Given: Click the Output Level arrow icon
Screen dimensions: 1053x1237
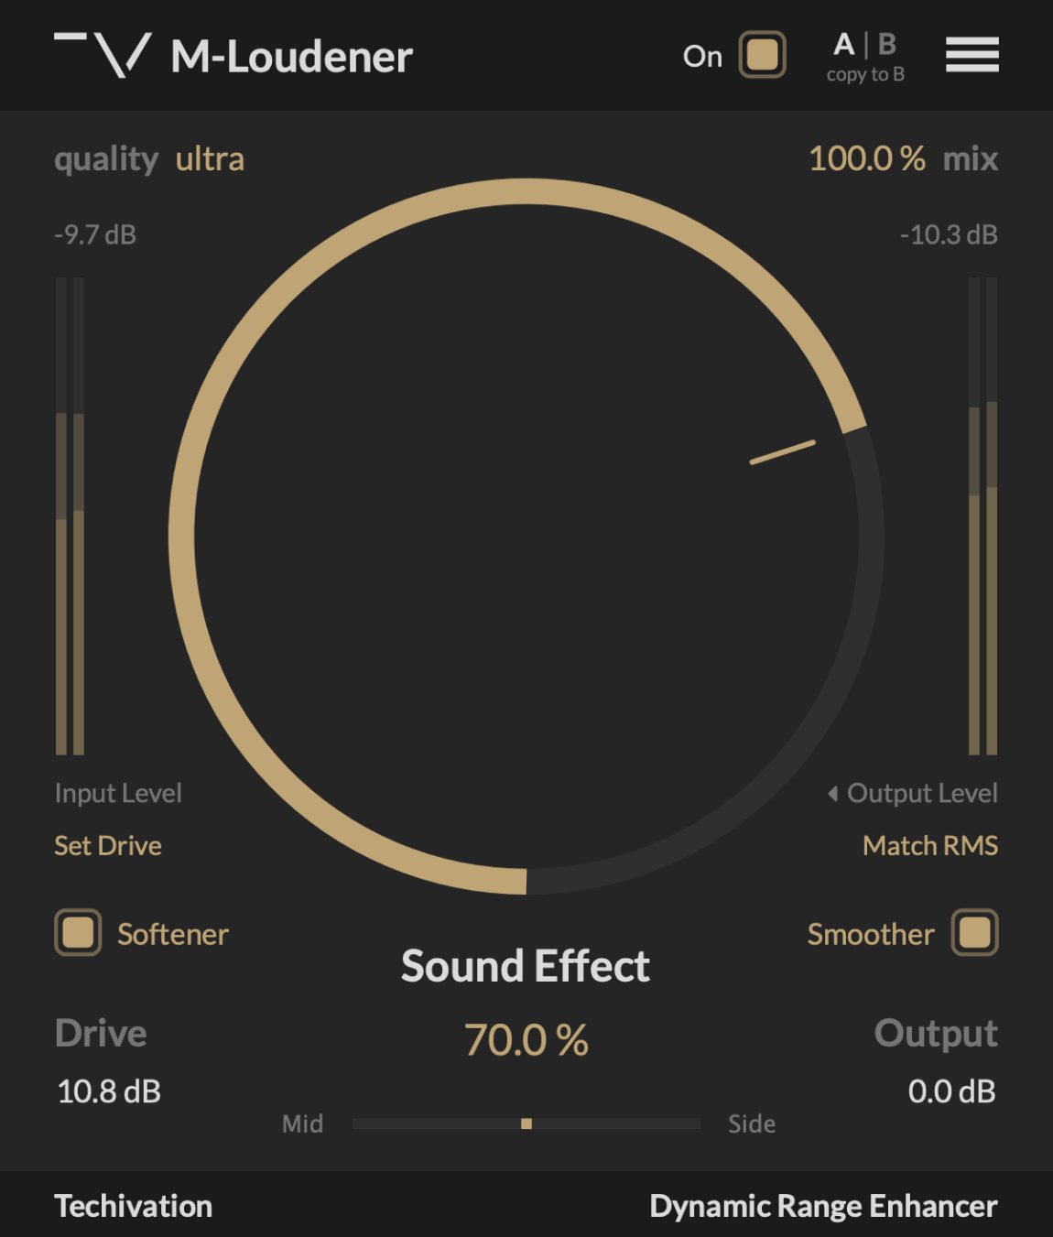Looking at the screenshot, I should (832, 793).
